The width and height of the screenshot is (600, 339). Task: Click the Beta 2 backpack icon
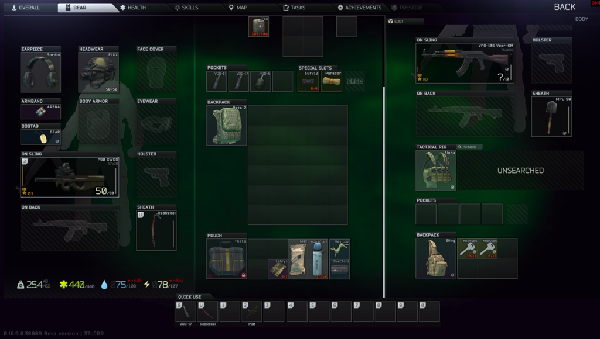227,126
